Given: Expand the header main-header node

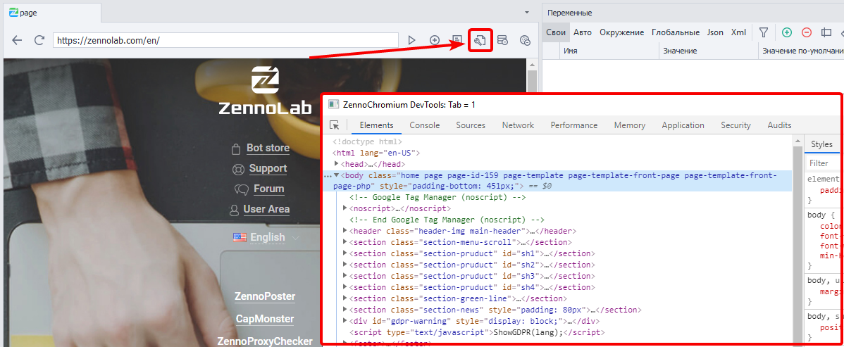Looking at the screenshot, I should point(346,231).
